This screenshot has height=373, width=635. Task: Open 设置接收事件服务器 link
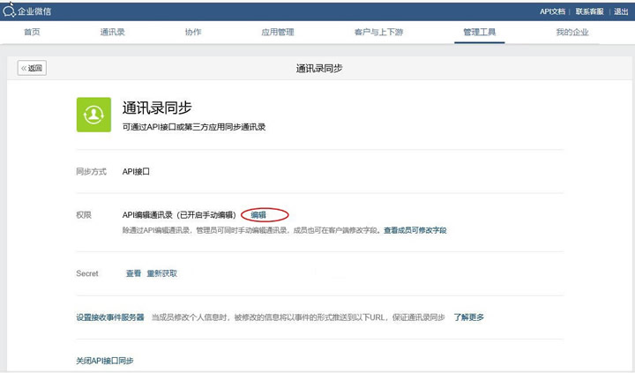point(110,317)
